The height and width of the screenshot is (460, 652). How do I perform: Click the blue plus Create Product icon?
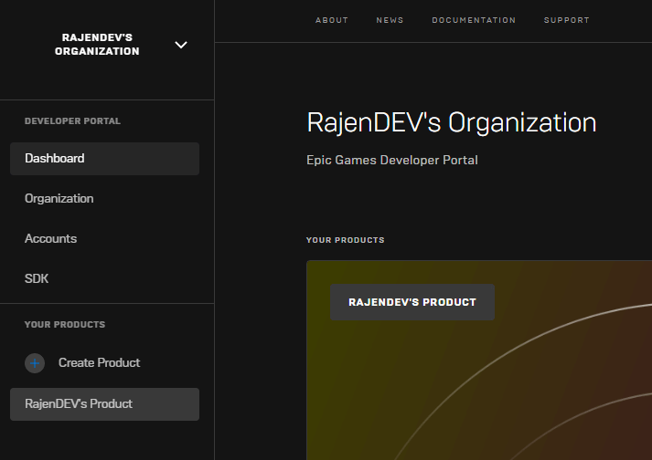(x=35, y=363)
